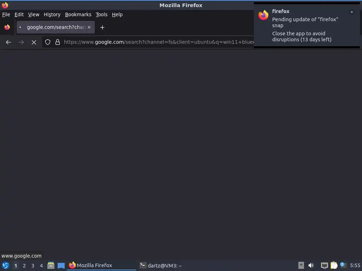This screenshot has height=271, width=362.
Task: Switch to dartz@VM3 terminal window
Action: 161,265
